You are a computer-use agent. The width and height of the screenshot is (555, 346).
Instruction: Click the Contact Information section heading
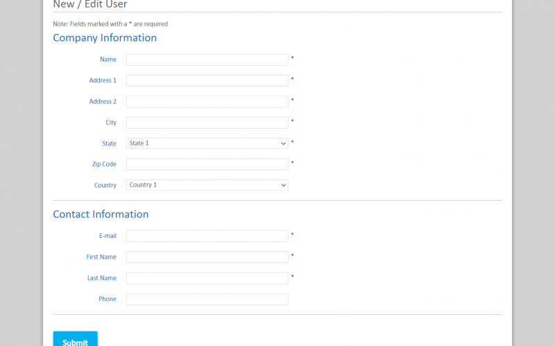101,215
